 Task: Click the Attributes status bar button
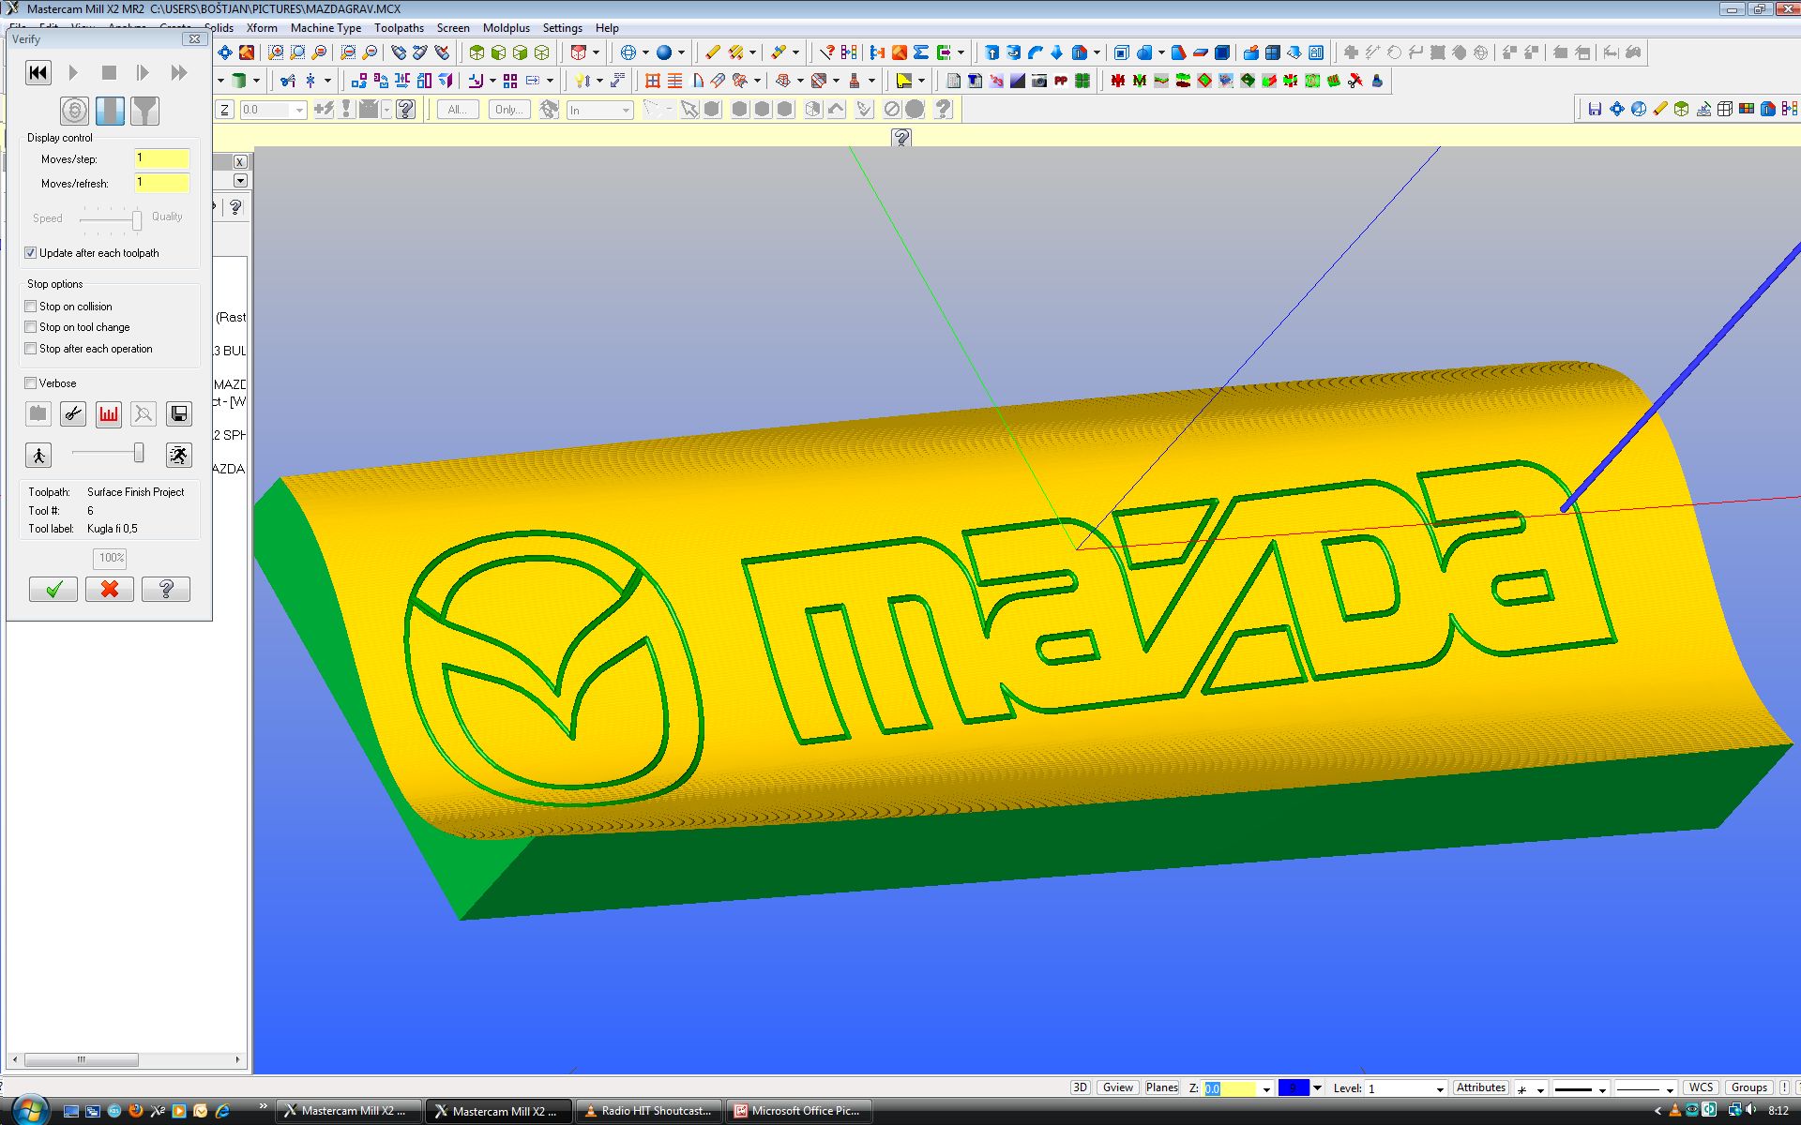(x=1480, y=1087)
